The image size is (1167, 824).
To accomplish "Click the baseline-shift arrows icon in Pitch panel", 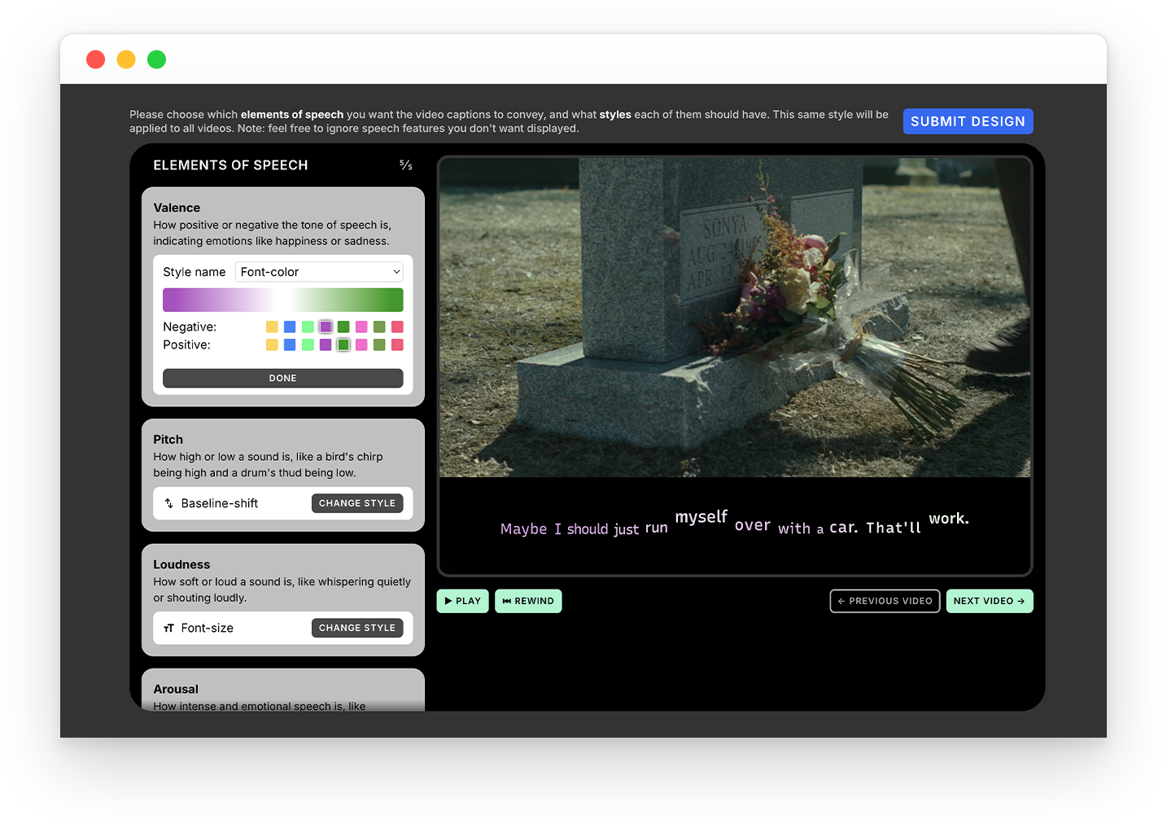I will [169, 503].
